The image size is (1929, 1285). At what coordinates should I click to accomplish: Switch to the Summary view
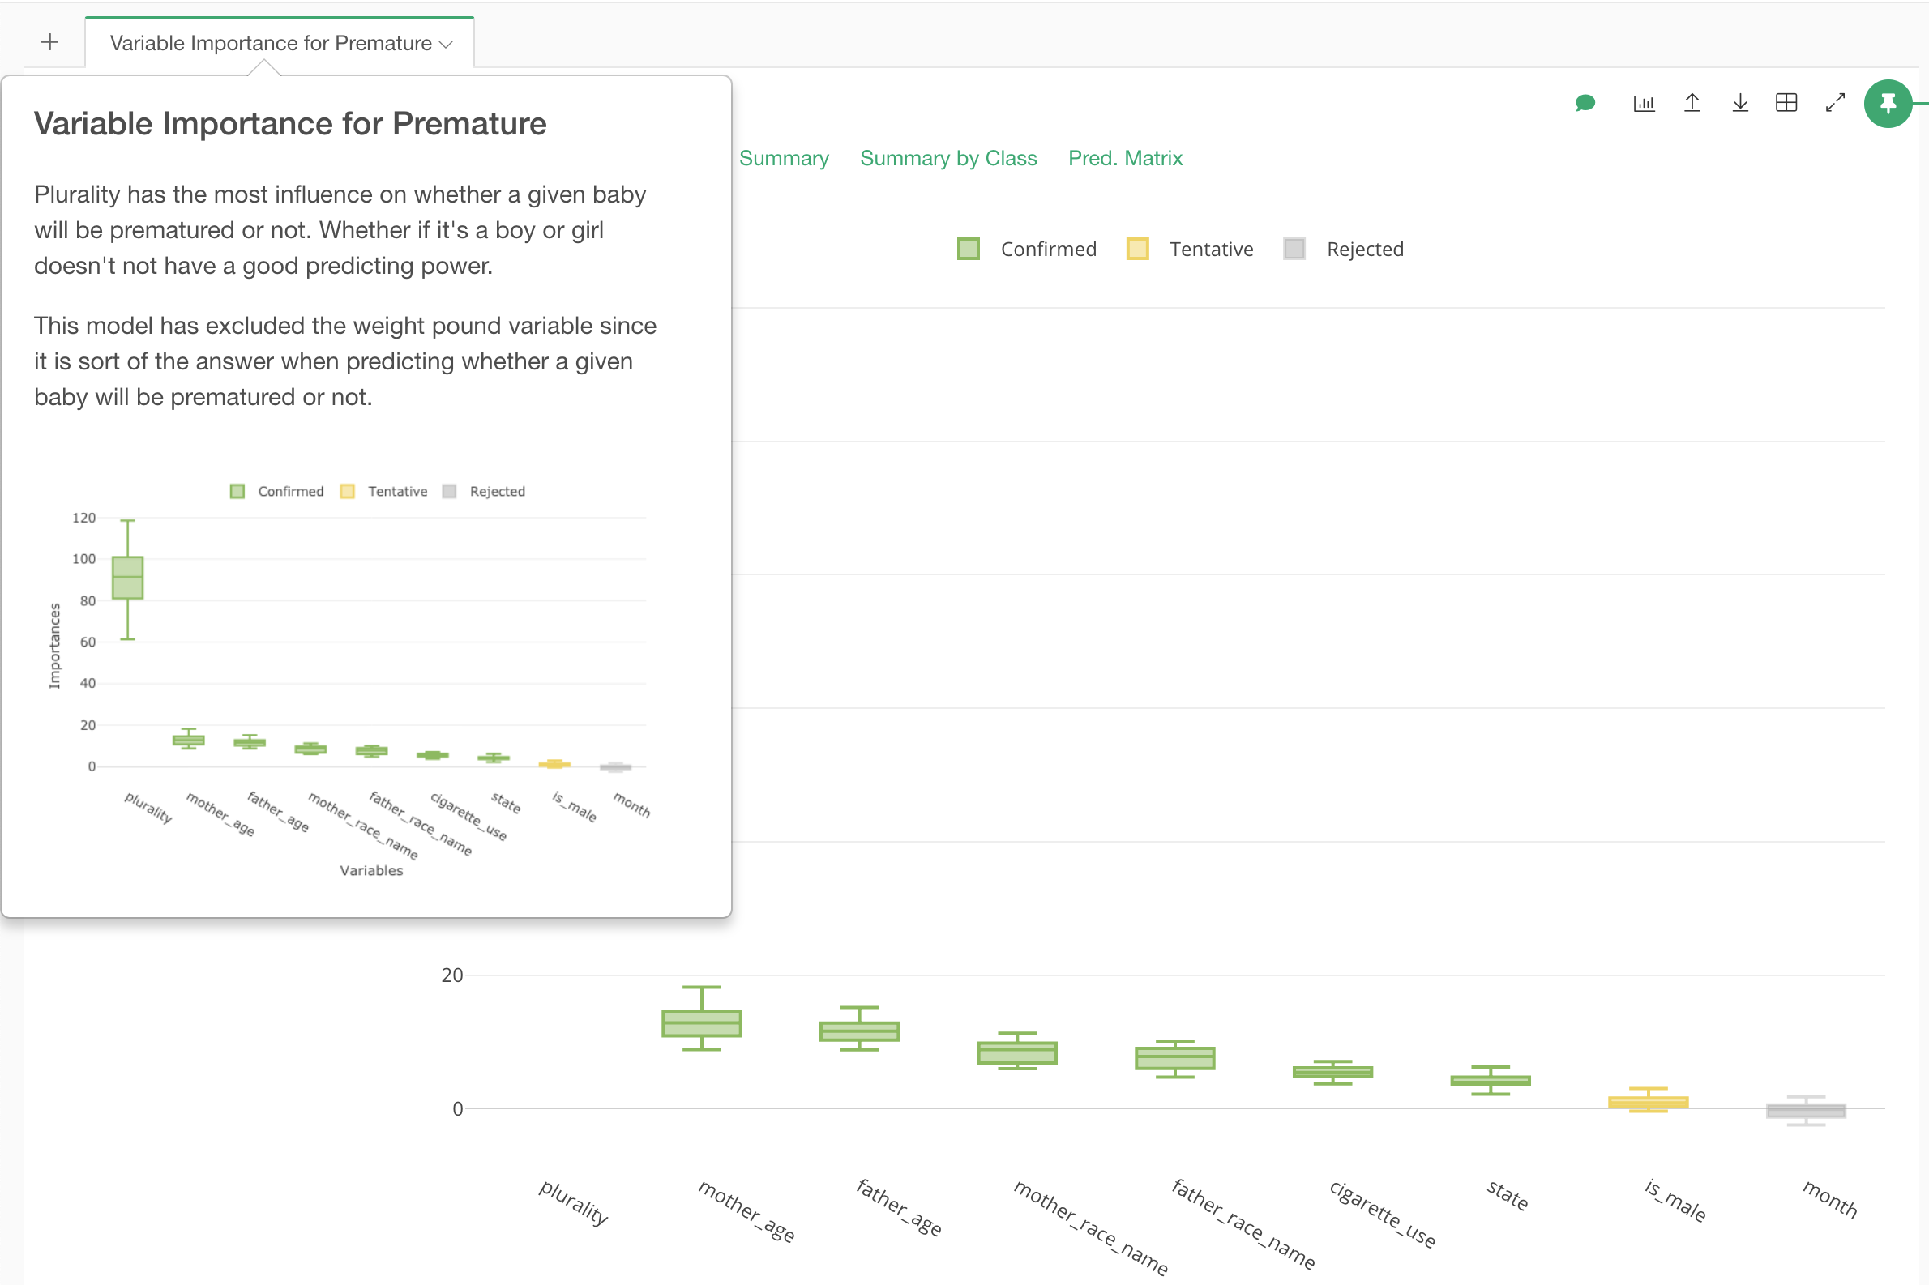(x=784, y=158)
